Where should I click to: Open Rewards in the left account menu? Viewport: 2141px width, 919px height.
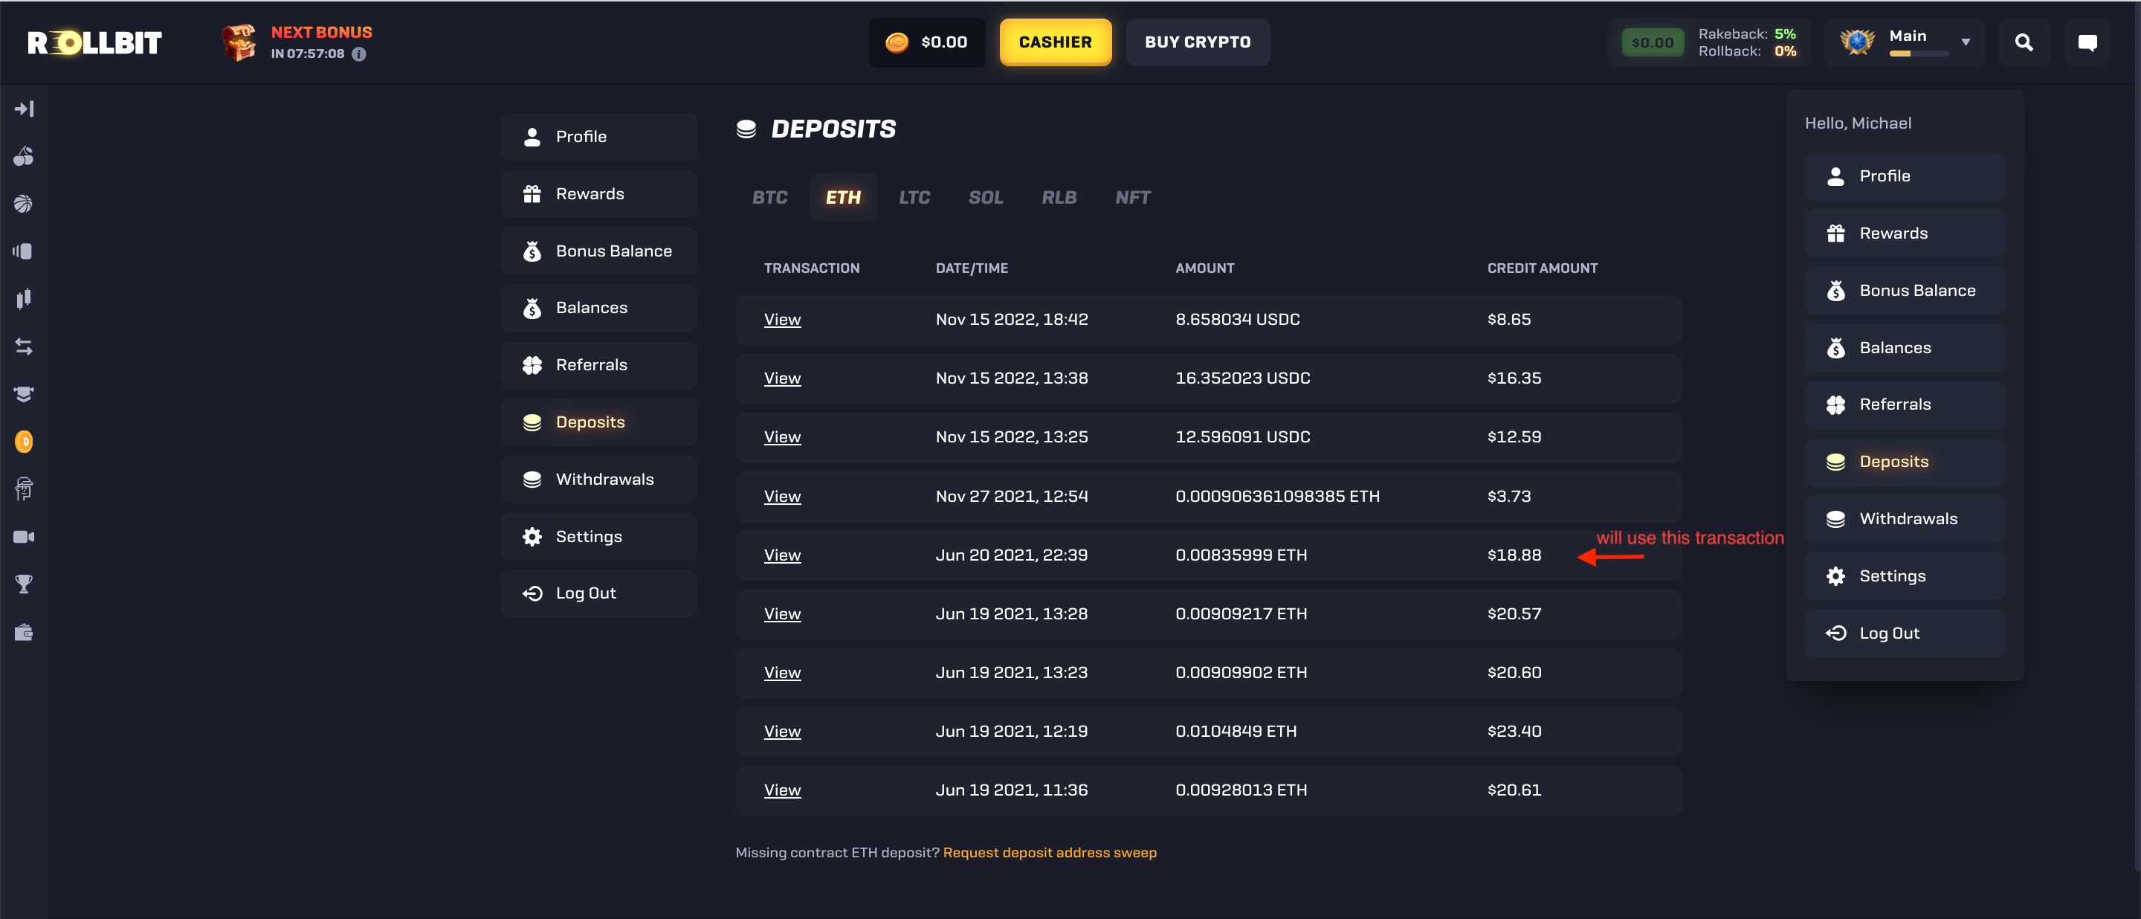(598, 193)
